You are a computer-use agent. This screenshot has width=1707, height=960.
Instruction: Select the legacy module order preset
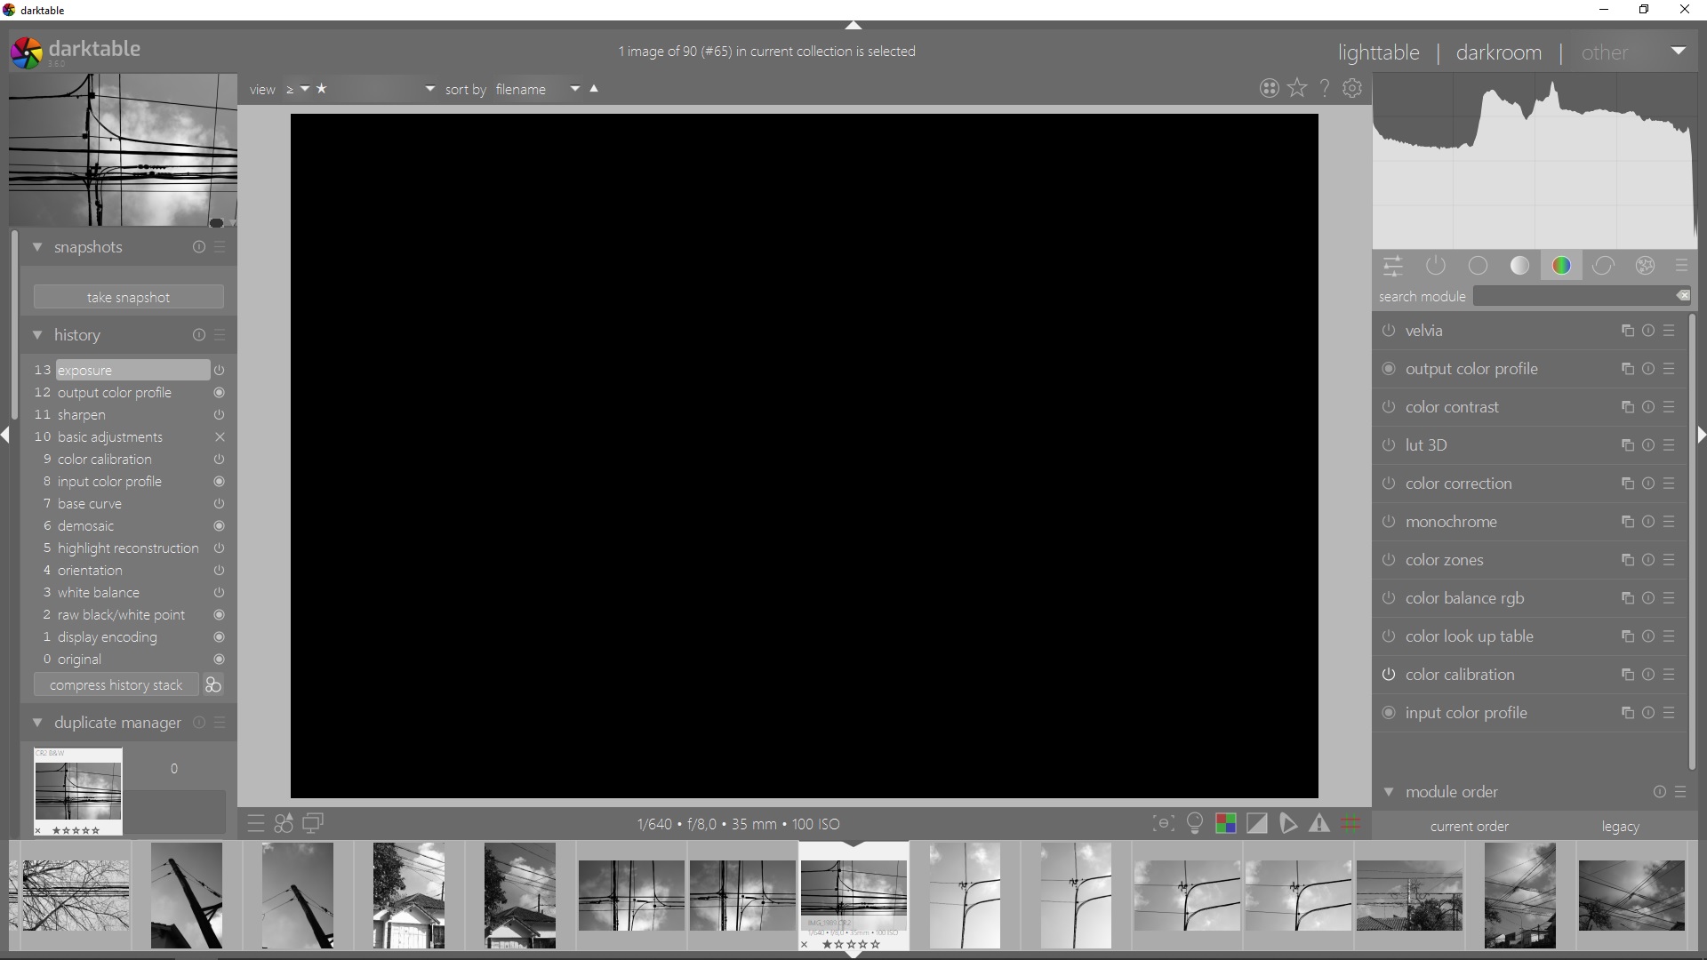point(1620,826)
